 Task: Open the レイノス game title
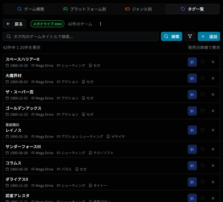click(x=13, y=130)
